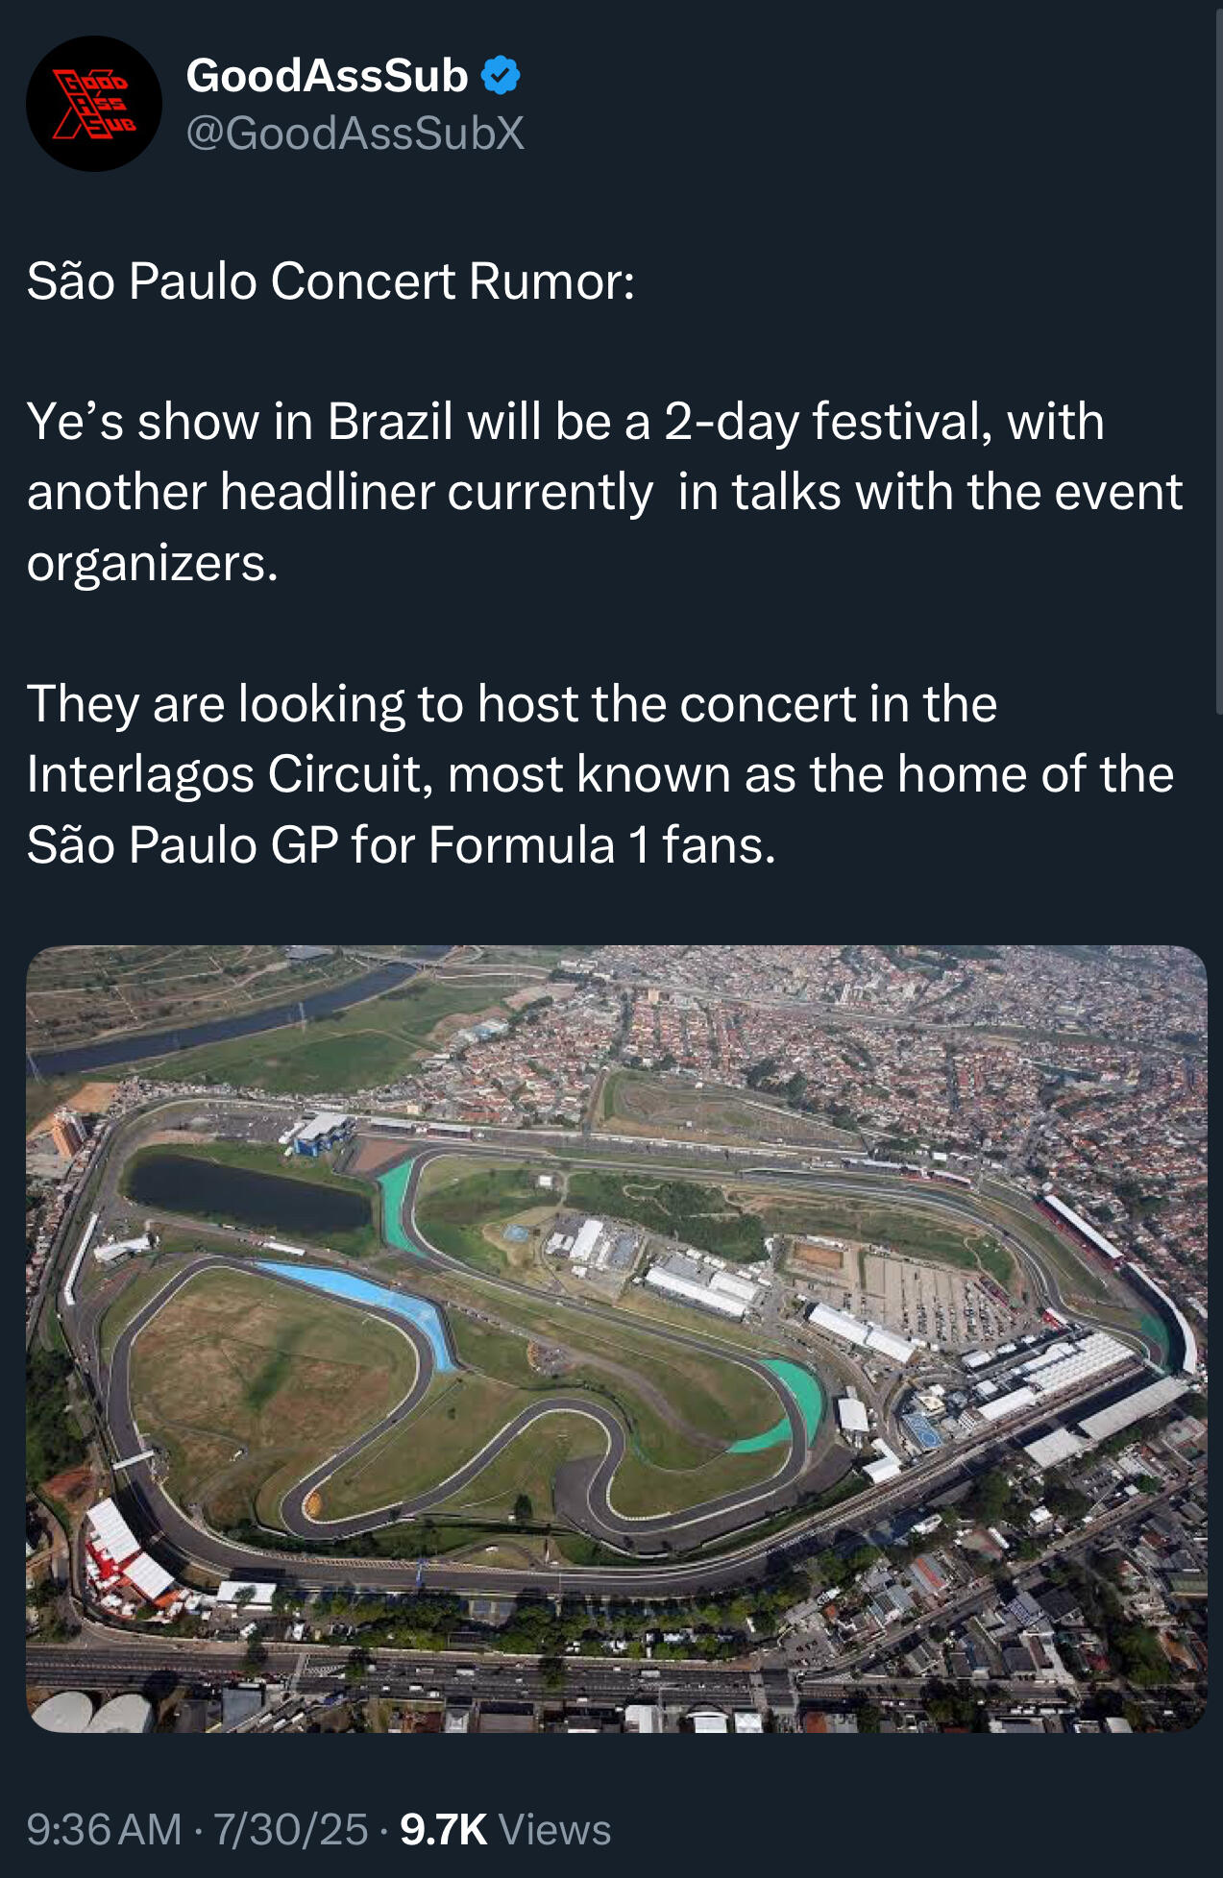
Task: Click the word "organizers." in the tweet
Action: [x=152, y=563]
